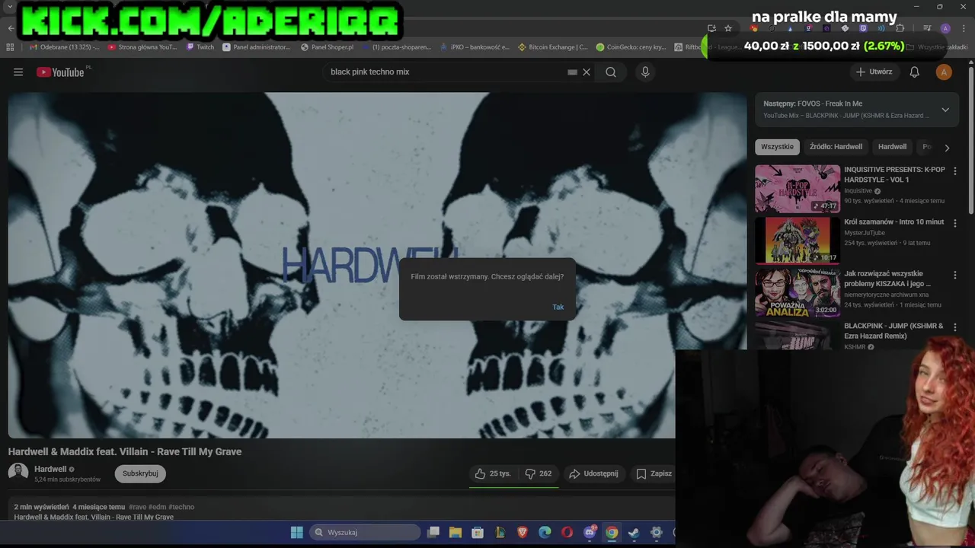Click the install app icon in address bar

pos(711,28)
